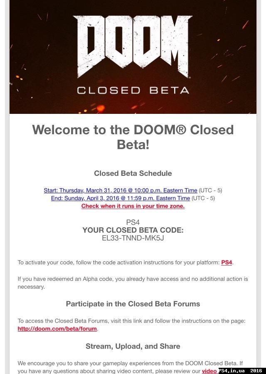Click the large DOOM logo in banner
The width and height of the screenshot is (266, 374).
pyautogui.click(x=133, y=47)
